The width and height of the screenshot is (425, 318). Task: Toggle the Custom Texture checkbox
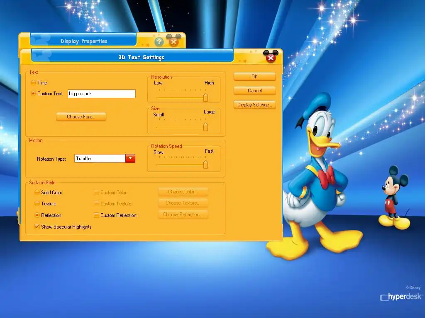click(x=96, y=203)
